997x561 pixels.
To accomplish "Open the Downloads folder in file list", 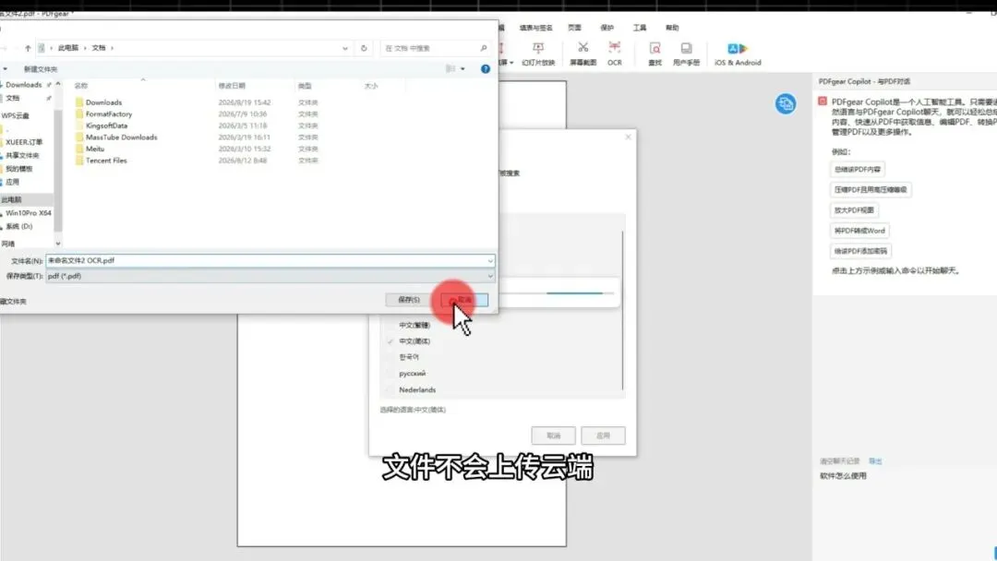I will (x=103, y=102).
